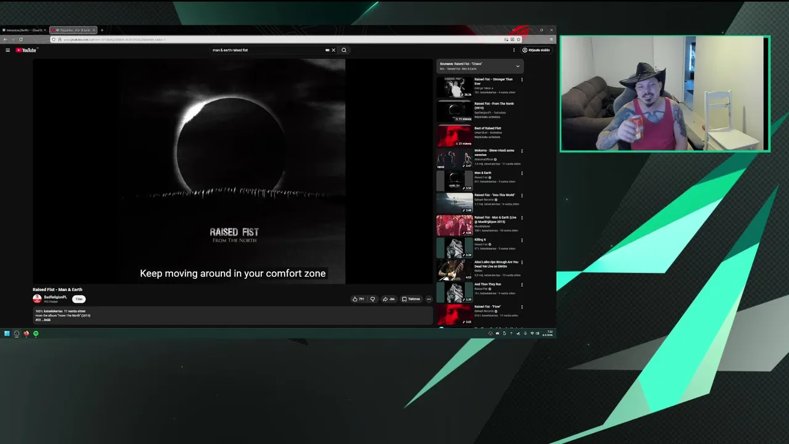Open the BadReligionPL channel name link
Viewport: 789px width, 444px height.
point(55,297)
